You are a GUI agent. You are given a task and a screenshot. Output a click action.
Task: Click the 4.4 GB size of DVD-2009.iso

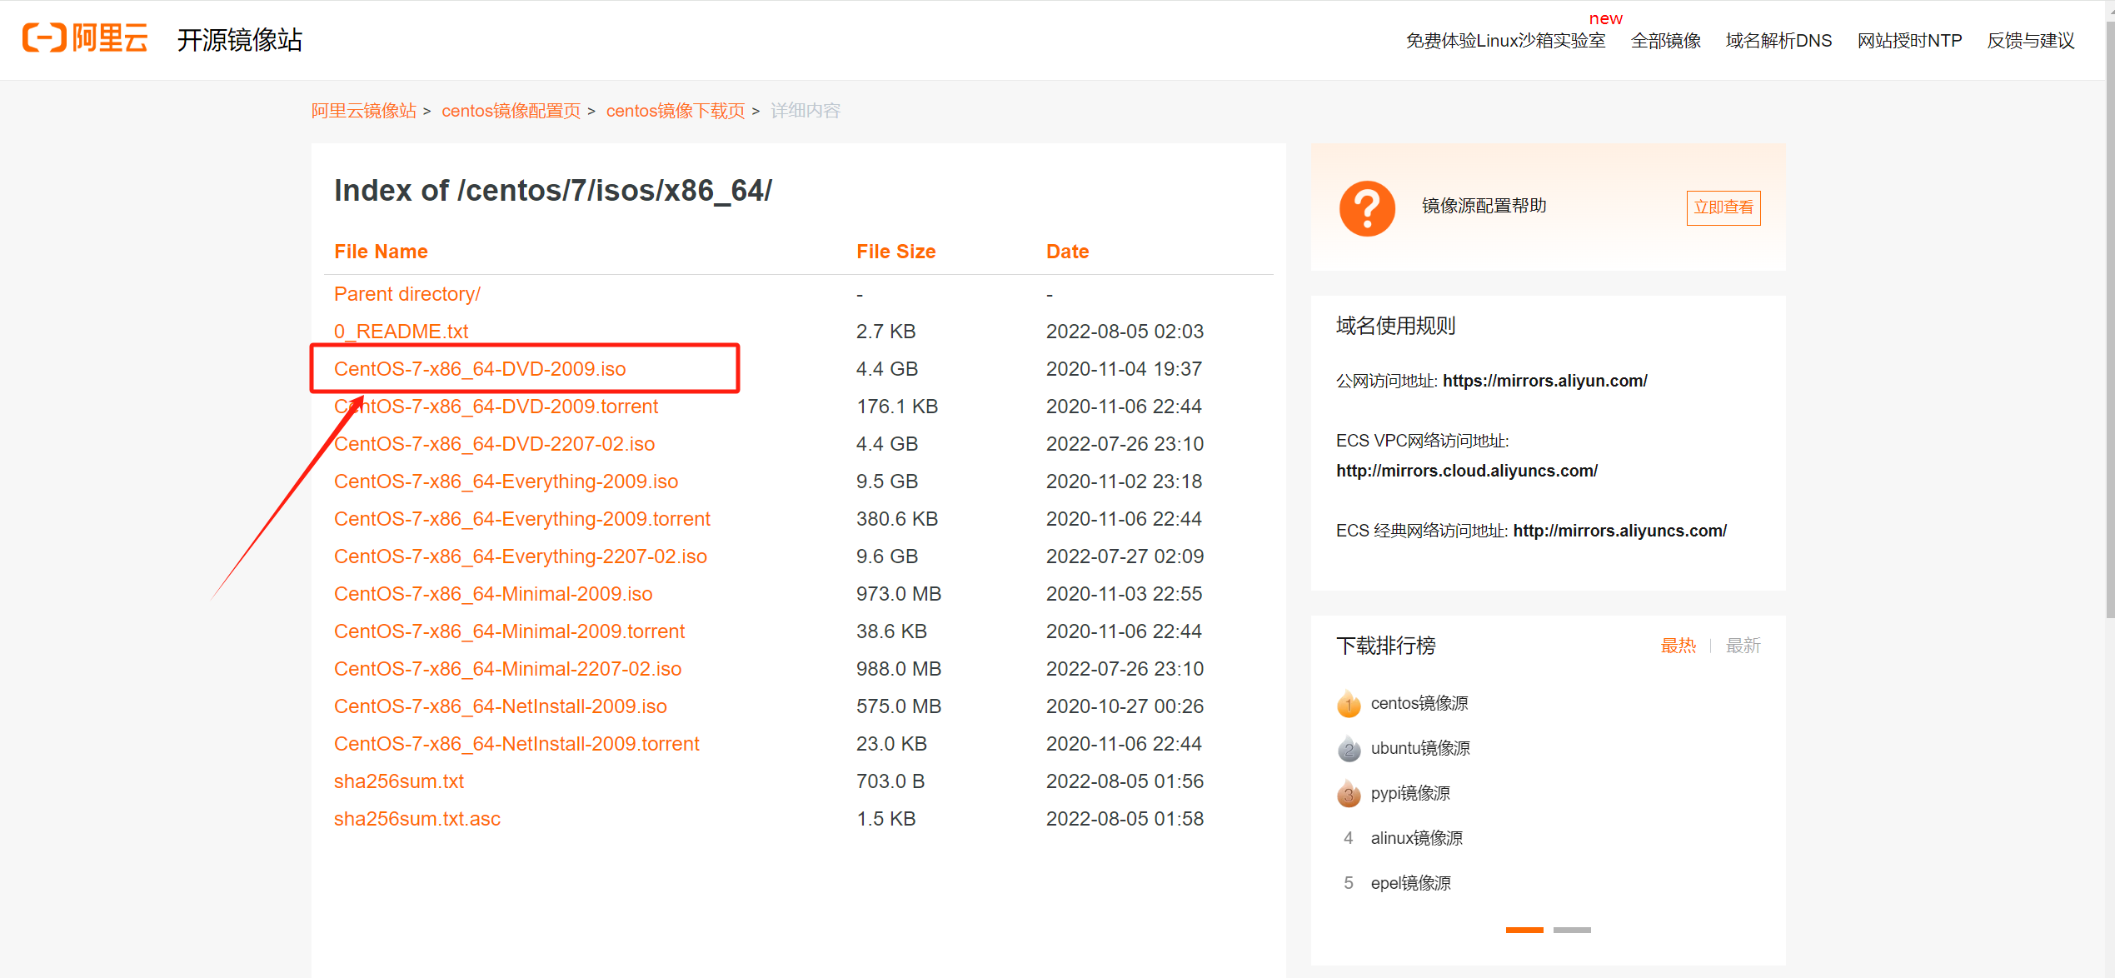(x=886, y=369)
